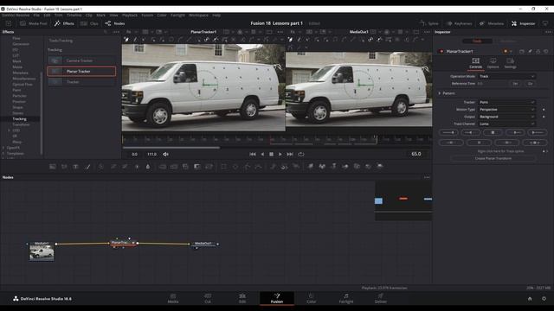This screenshot has width=554, height=311.
Task: Select Tracking category in Effects tree
Action: tap(19, 119)
